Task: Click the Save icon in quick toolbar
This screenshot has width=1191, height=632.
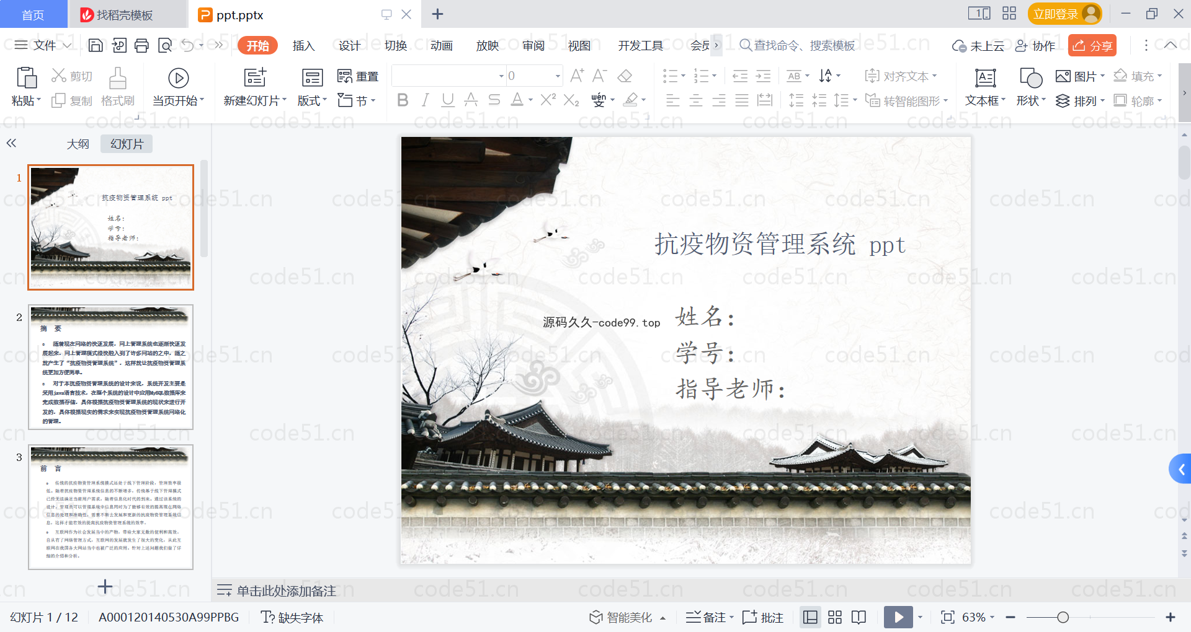Action: (96, 45)
